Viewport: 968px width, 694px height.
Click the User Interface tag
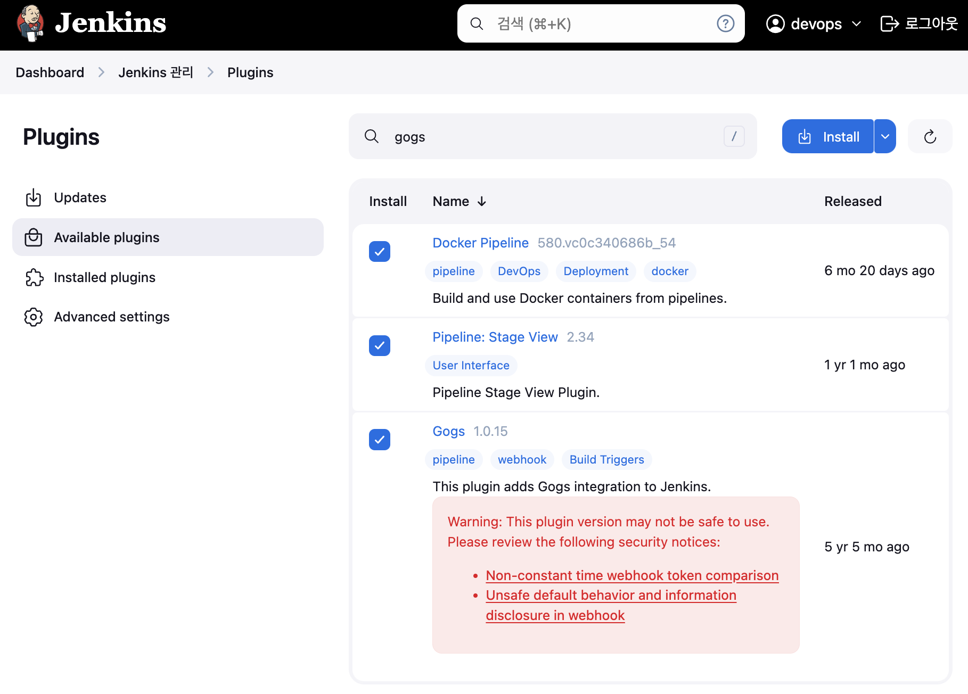tap(471, 366)
